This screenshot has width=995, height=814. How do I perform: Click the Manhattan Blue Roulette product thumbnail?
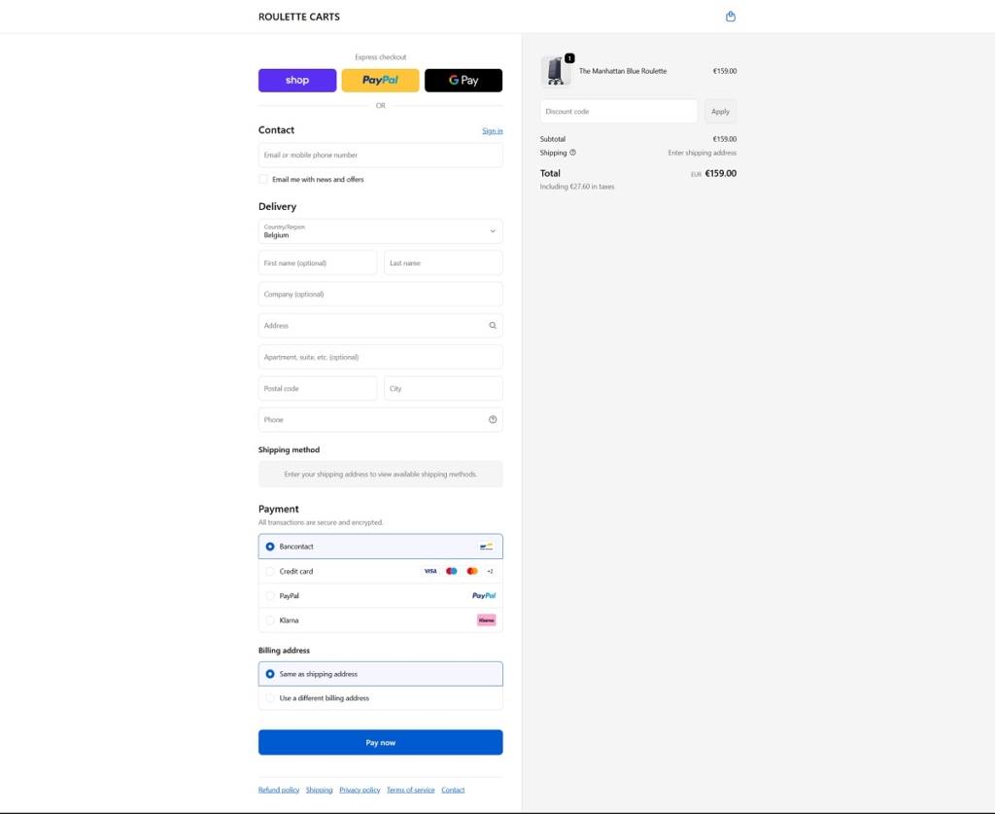click(x=555, y=71)
